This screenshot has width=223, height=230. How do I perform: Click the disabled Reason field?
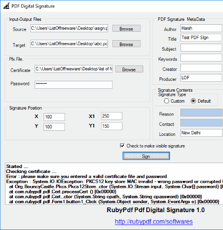pos(201,113)
